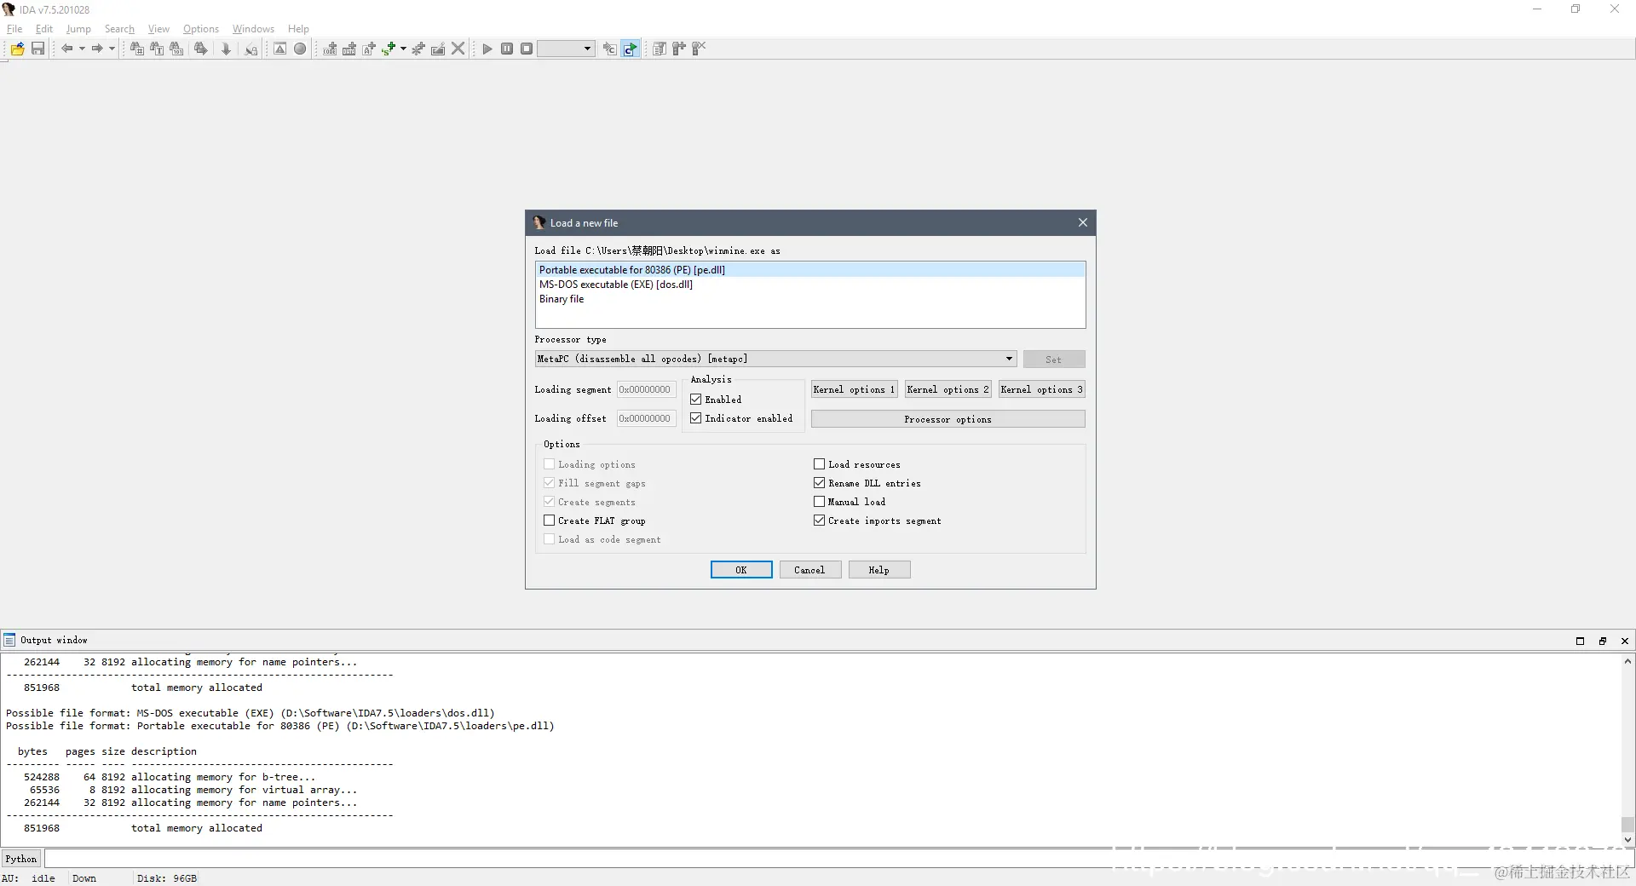The width and height of the screenshot is (1636, 886).
Task: Open the Edit menu
Action: coord(44,29)
